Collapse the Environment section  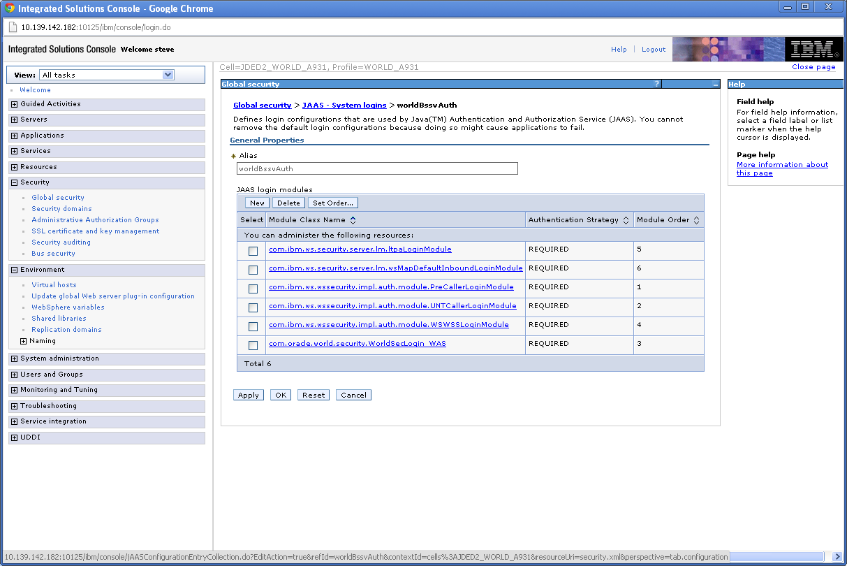(x=15, y=270)
